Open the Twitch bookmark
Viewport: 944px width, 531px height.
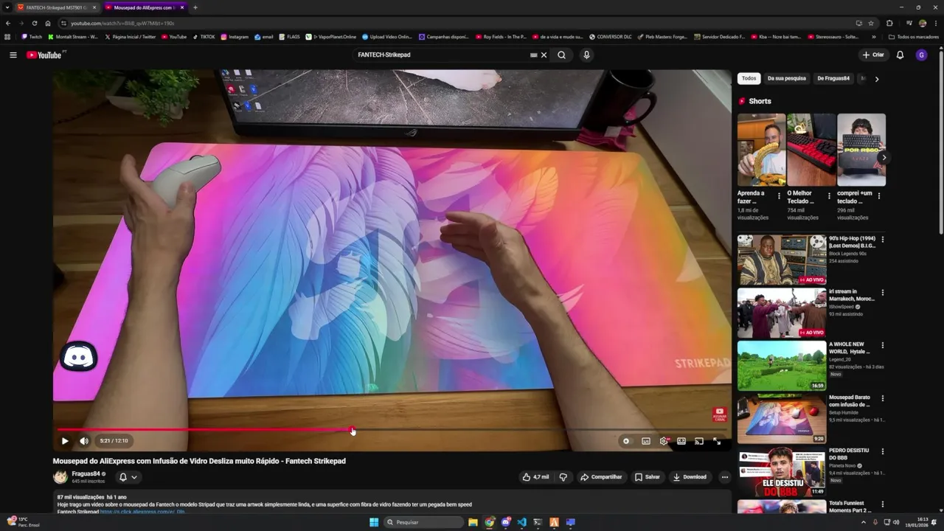32,37
